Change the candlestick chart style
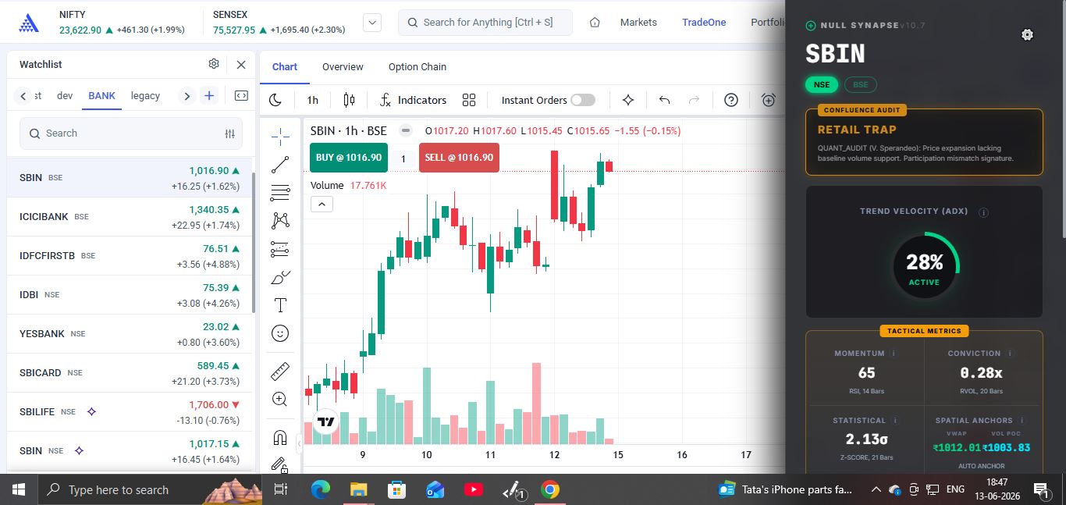Screen dimensions: 1066x505 [349, 100]
